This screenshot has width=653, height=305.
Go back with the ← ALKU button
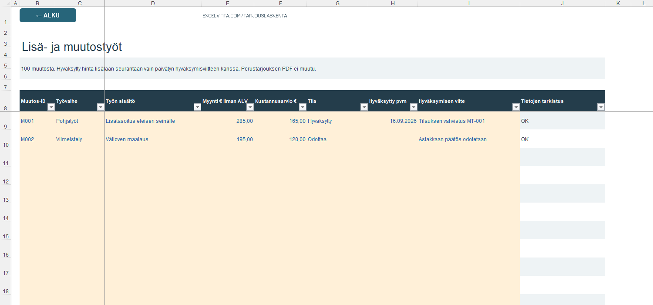(48, 15)
